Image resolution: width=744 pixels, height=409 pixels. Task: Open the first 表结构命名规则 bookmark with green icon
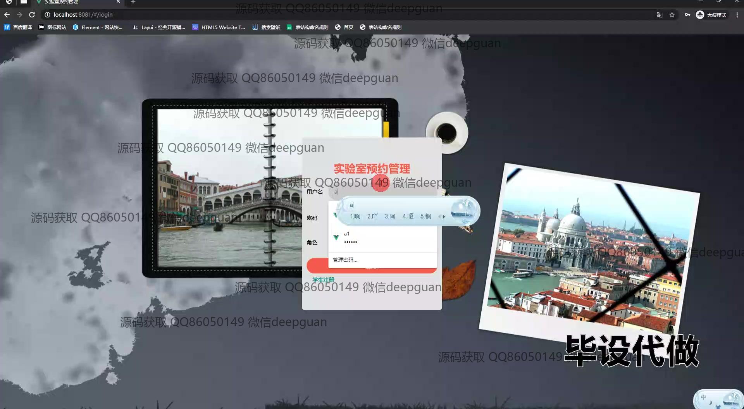[308, 27]
